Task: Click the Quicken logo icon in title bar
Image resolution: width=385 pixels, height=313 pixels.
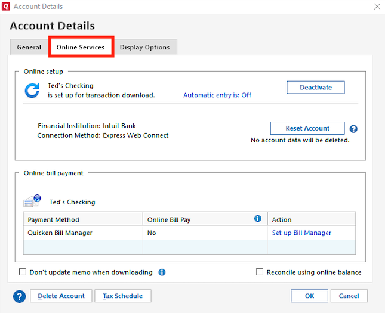Action: coord(6,7)
